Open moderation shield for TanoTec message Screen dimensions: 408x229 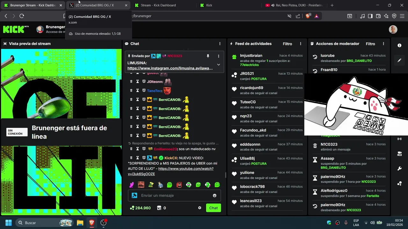pos(144,91)
